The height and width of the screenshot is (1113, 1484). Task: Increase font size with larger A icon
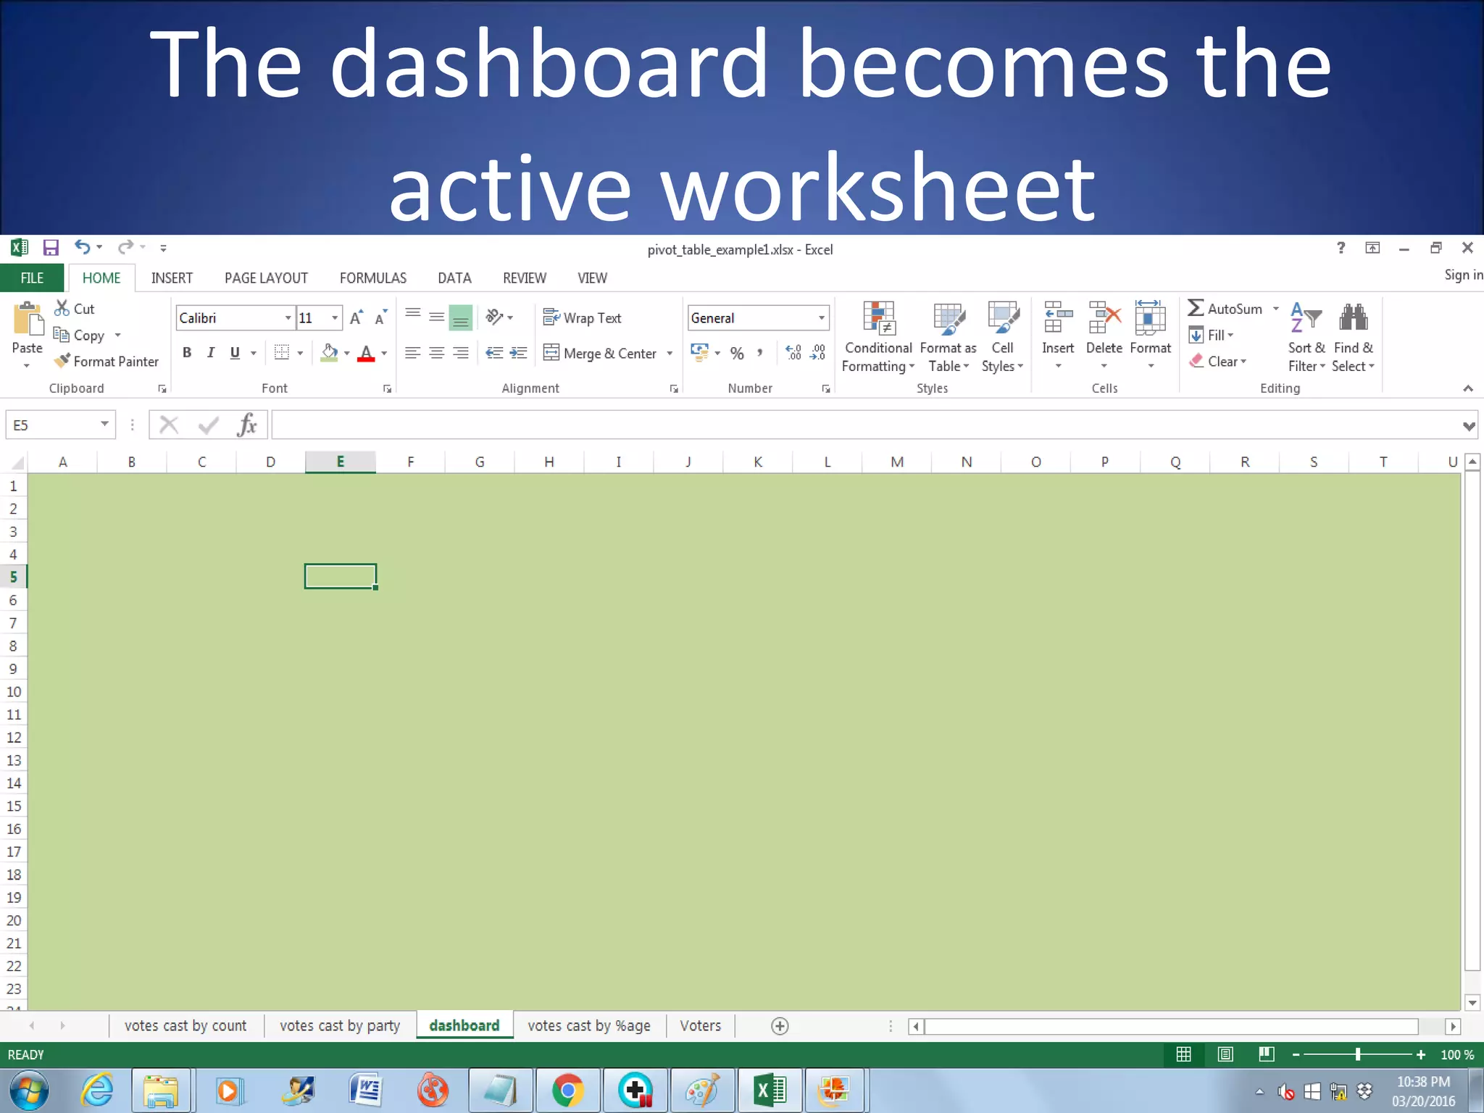coord(356,318)
